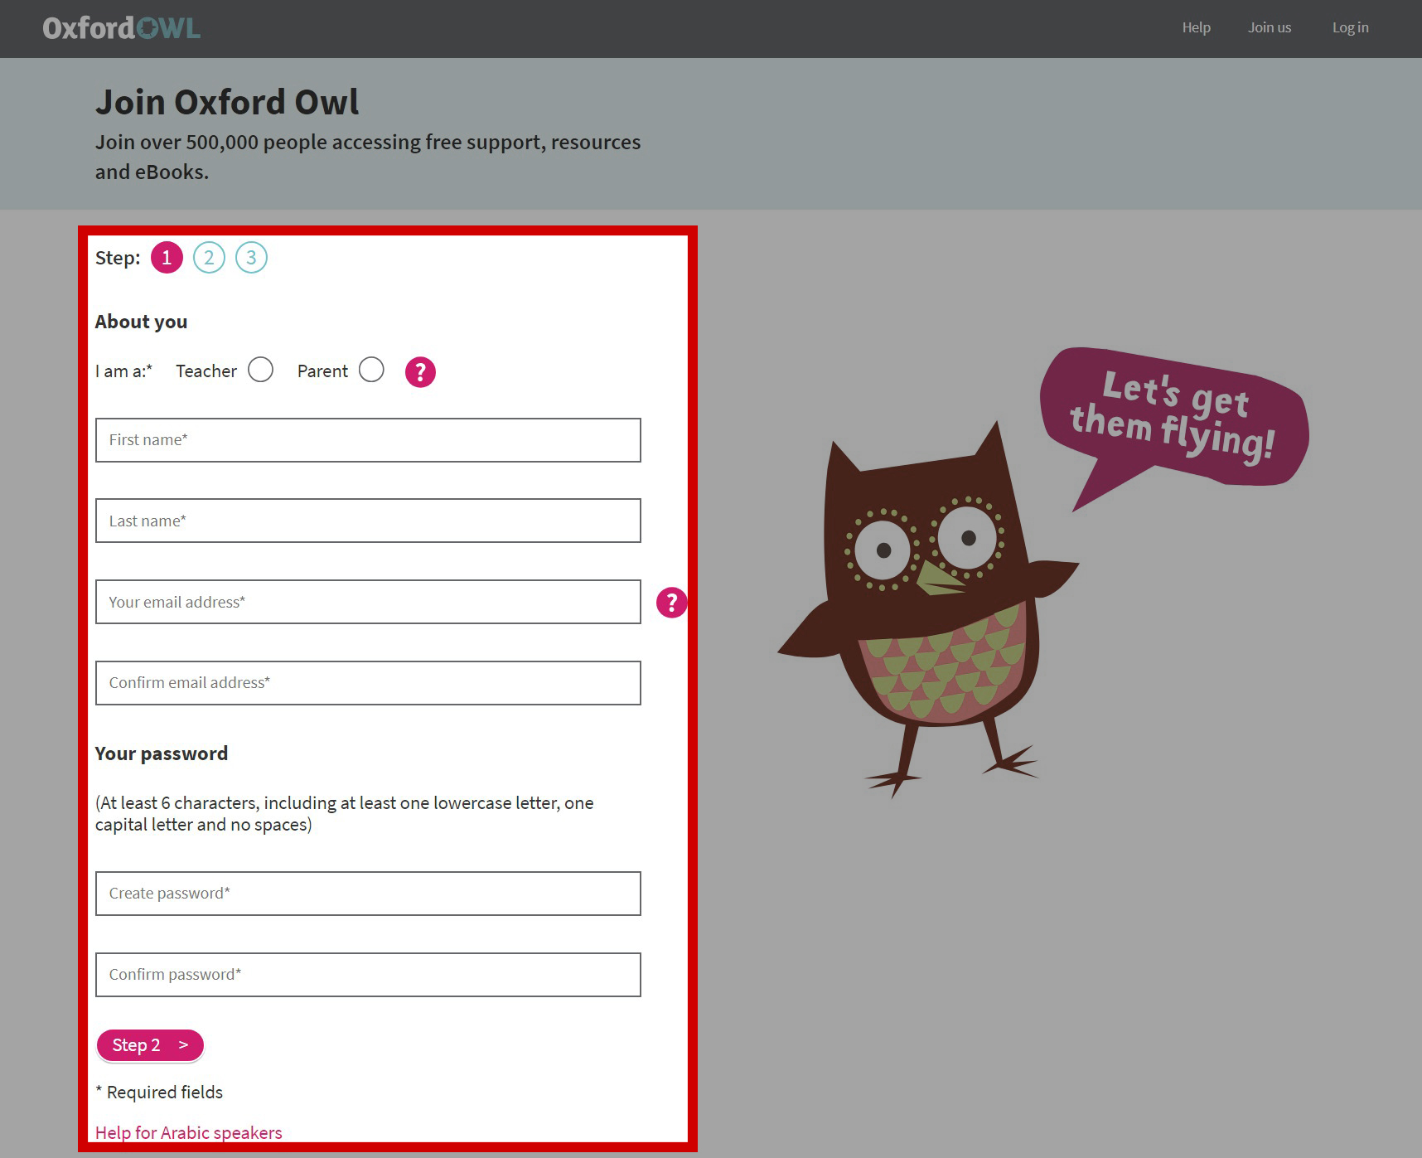Focus the Your email address field

coord(368,602)
